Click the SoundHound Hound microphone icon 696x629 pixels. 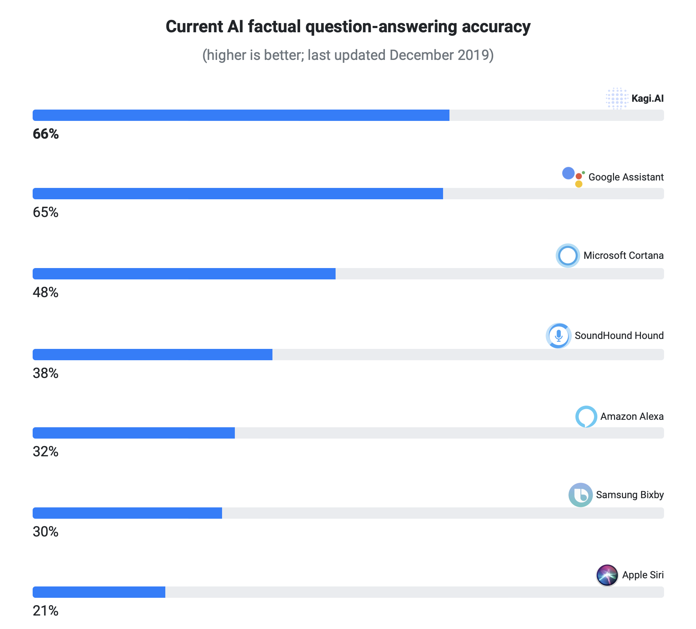[558, 335]
